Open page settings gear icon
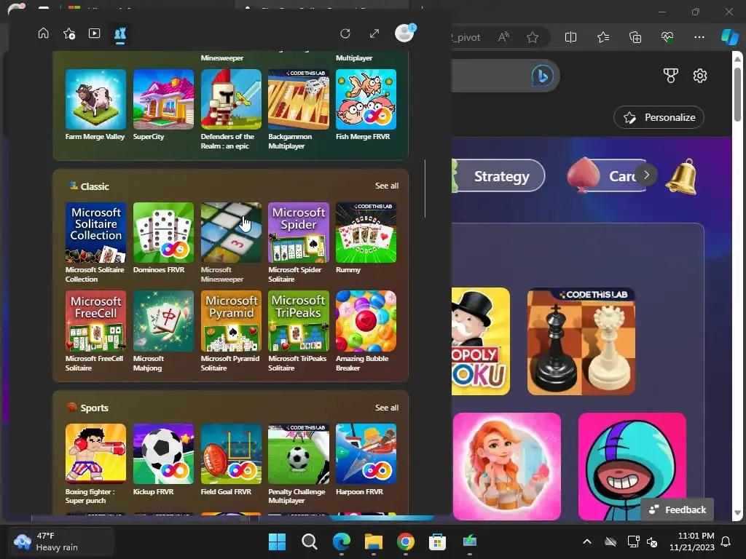Image resolution: width=746 pixels, height=559 pixels. (x=700, y=76)
